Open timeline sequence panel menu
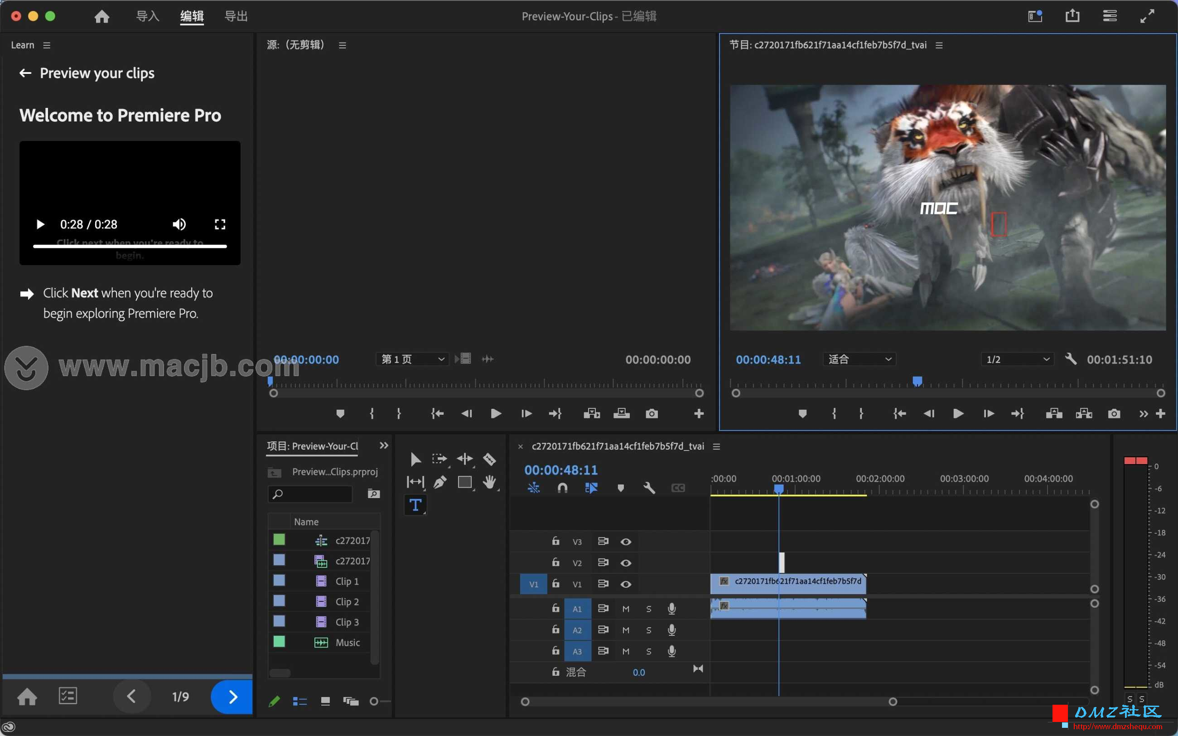The width and height of the screenshot is (1178, 736). [716, 446]
